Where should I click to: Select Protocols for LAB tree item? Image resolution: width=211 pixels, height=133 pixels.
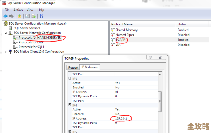[x=31, y=42]
